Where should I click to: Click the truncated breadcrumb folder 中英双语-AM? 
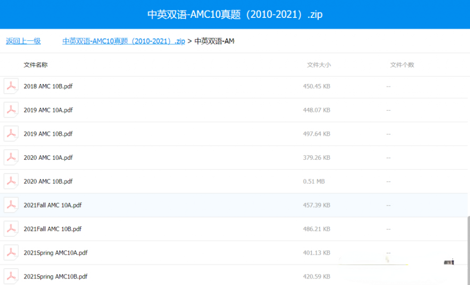pos(214,41)
